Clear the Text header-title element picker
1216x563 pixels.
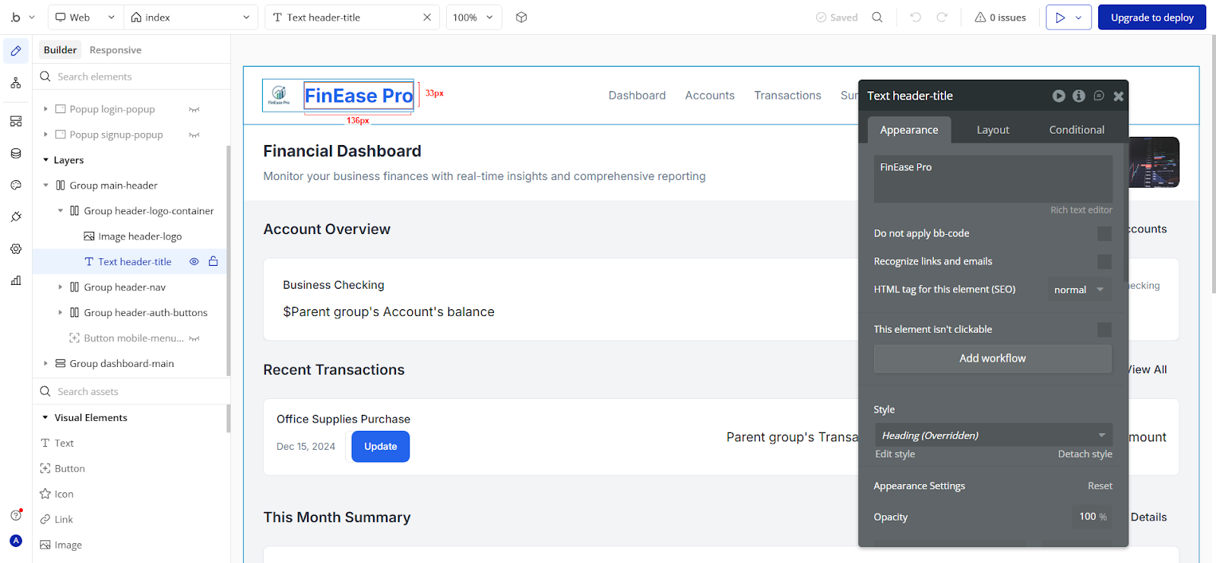427,17
